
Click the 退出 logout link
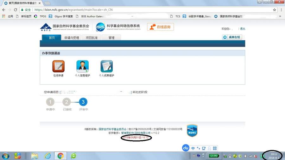[243, 29]
